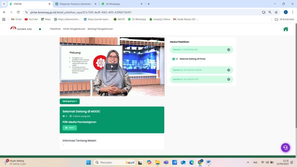Open the notification bell

[x=40, y=29]
